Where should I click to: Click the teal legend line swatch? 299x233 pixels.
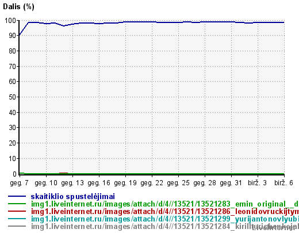click(17, 219)
